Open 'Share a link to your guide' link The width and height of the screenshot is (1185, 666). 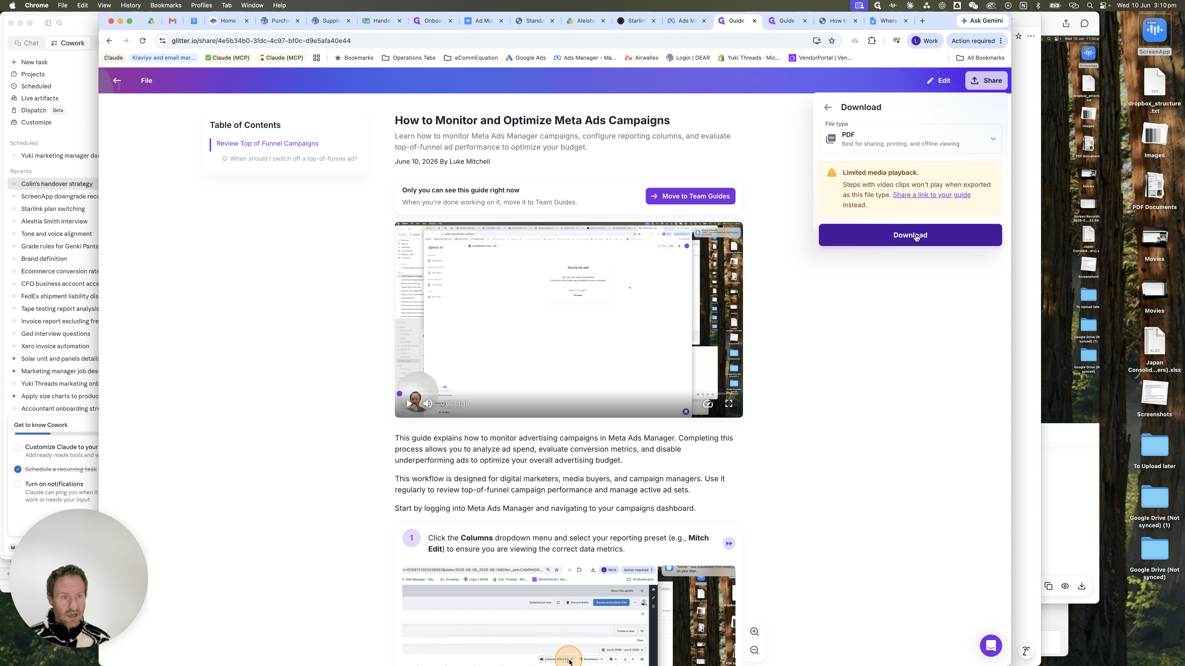[x=932, y=195]
